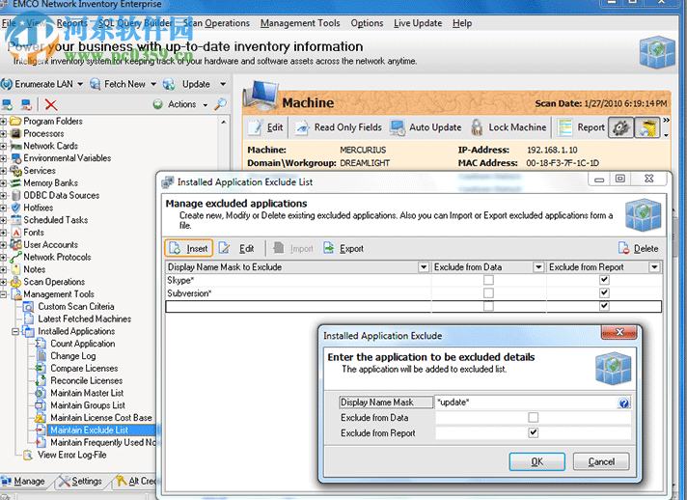Screen dimensions: 687x500
Task: Collapse the Installed Applications tree node
Action: coord(15,331)
